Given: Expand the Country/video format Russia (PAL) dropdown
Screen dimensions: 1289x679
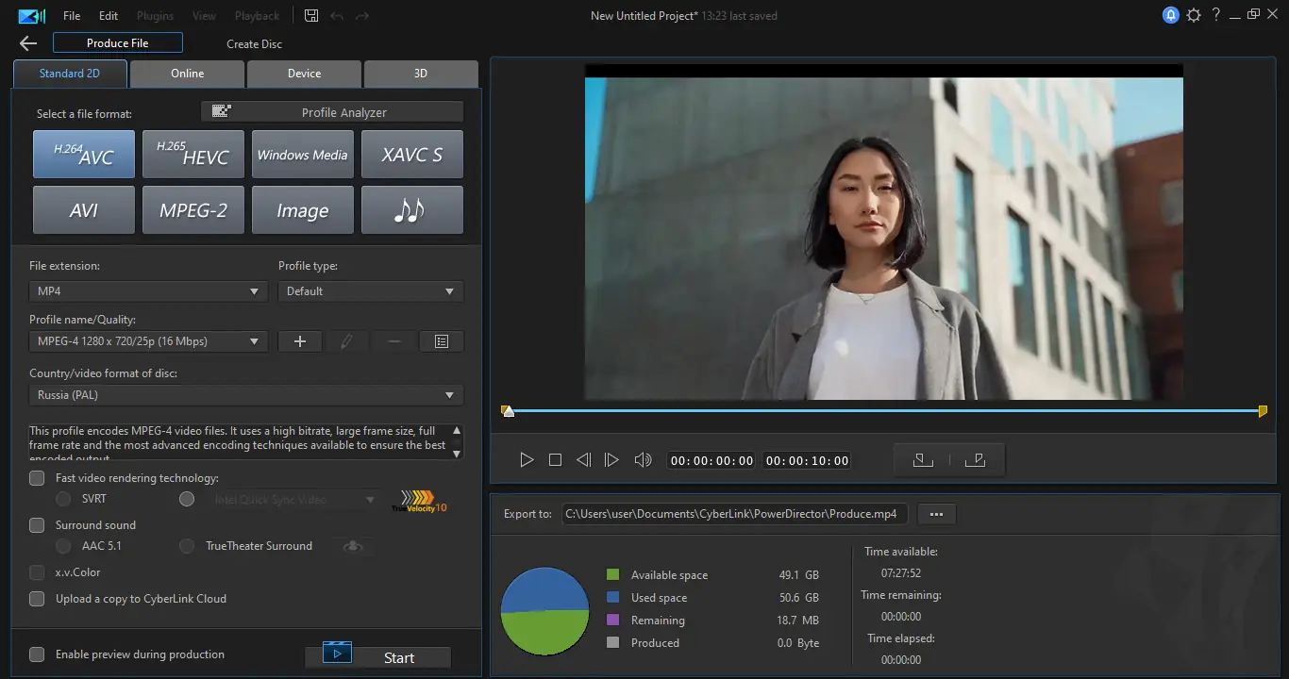Looking at the screenshot, I should pos(246,395).
